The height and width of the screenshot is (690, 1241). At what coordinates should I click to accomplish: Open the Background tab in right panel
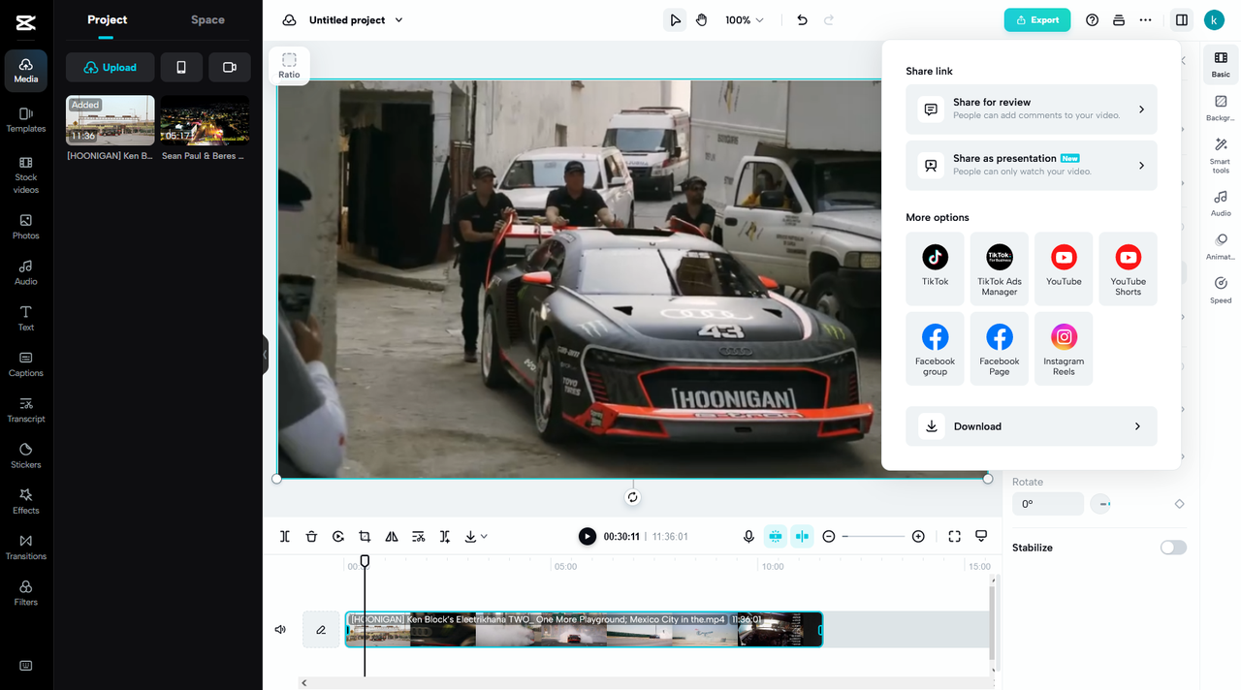[1221, 109]
